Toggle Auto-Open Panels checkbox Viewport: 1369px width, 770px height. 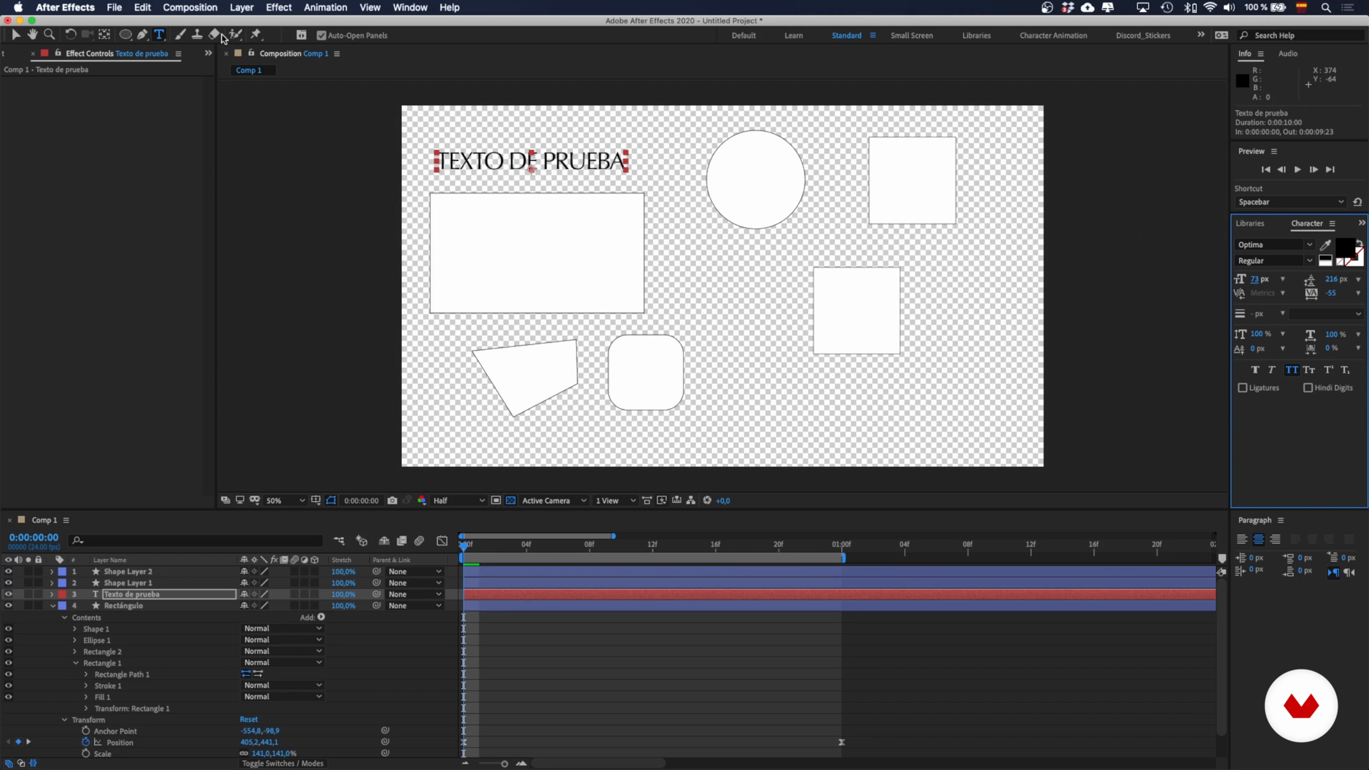(x=322, y=36)
